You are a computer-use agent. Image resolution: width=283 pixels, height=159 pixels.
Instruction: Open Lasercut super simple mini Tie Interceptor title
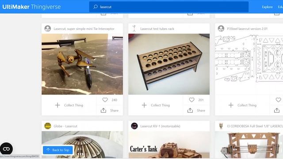pos(84,29)
